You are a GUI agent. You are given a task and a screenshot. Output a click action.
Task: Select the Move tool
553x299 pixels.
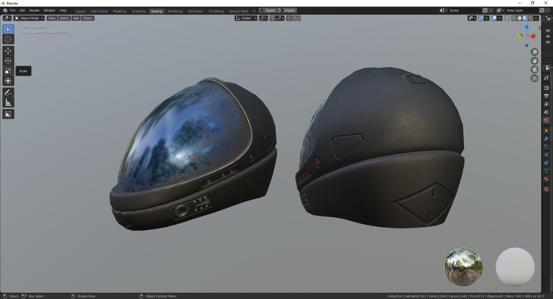point(8,51)
